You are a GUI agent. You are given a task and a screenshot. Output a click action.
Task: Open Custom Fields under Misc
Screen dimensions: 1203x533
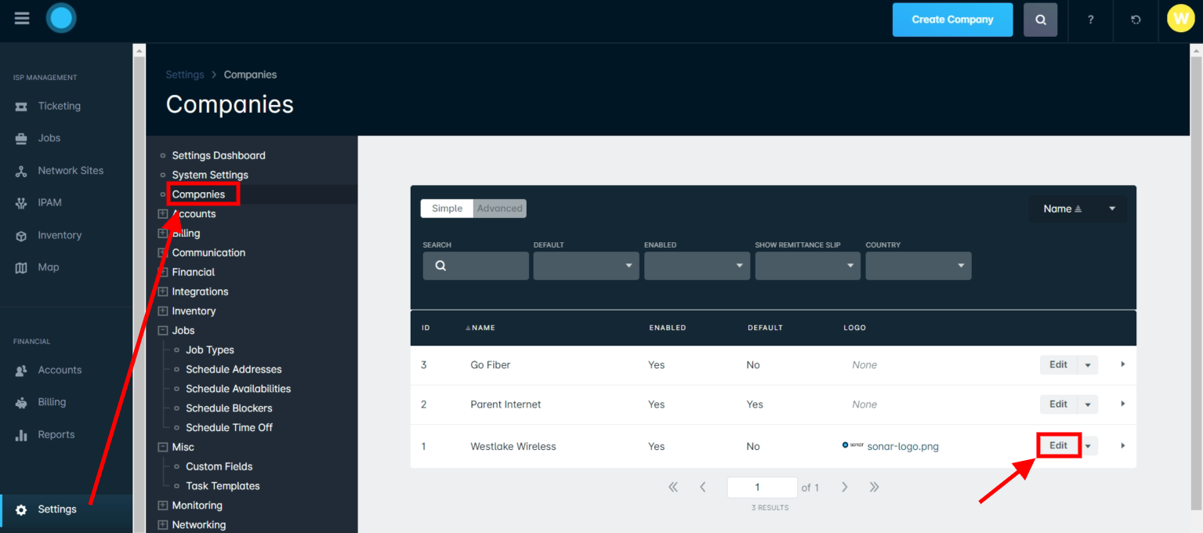coord(219,466)
